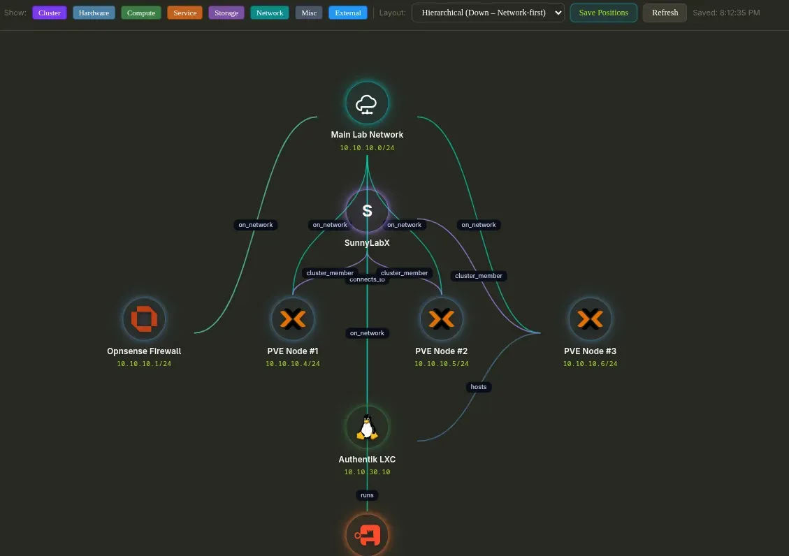Click the Authentik LXC penguin icon
Viewport: 789px width, 556px height.
tap(367, 427)
